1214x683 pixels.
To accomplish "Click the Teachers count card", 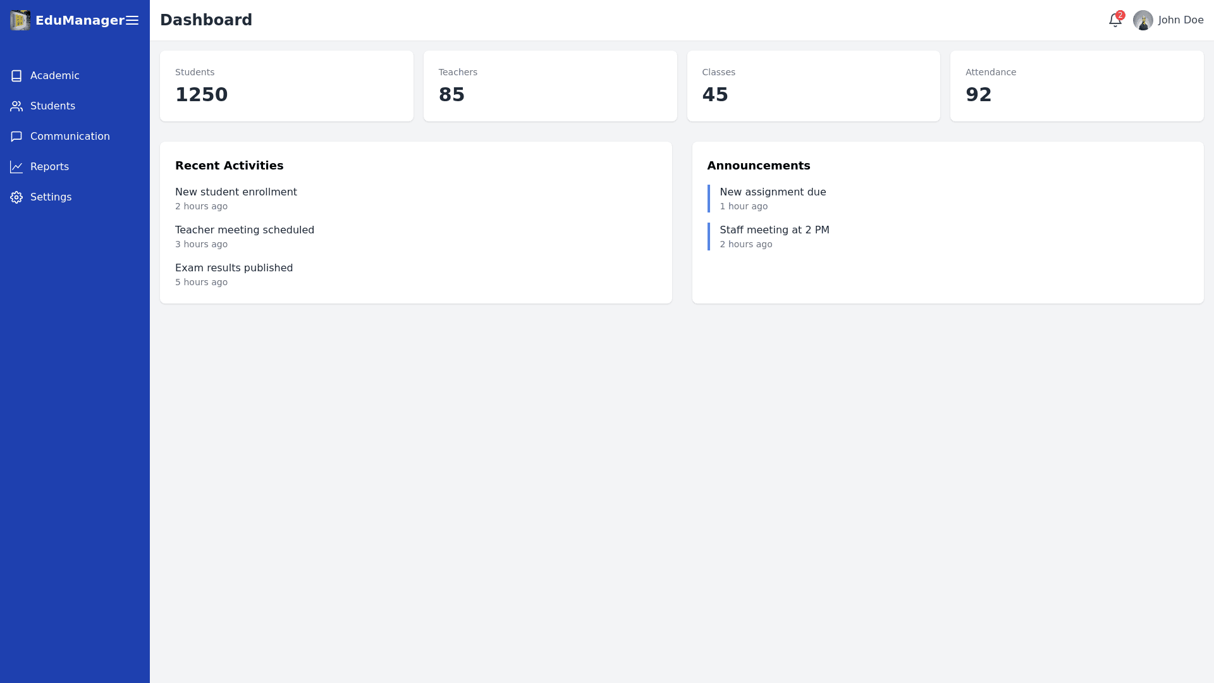I will point(549,86).
